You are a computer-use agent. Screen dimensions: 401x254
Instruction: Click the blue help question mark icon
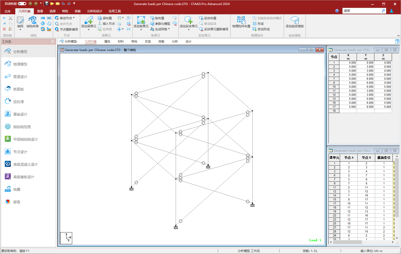coord(337,11)
